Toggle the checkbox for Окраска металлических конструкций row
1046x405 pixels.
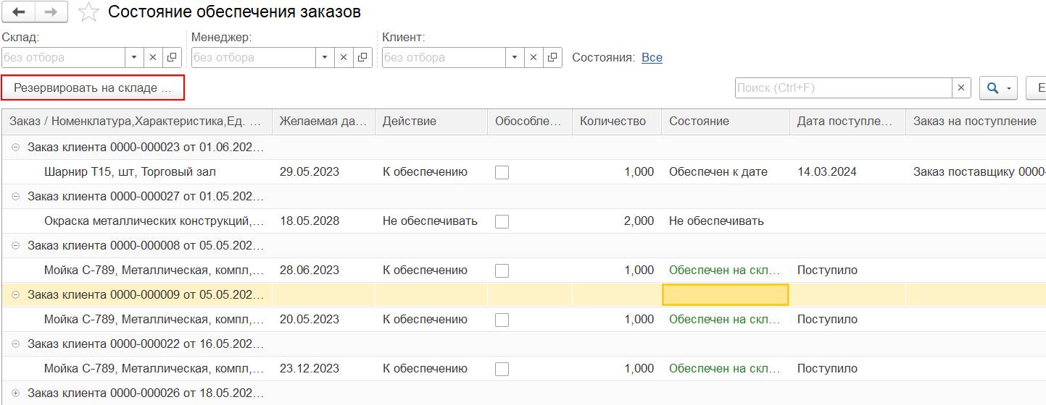[x=502, y=221]
